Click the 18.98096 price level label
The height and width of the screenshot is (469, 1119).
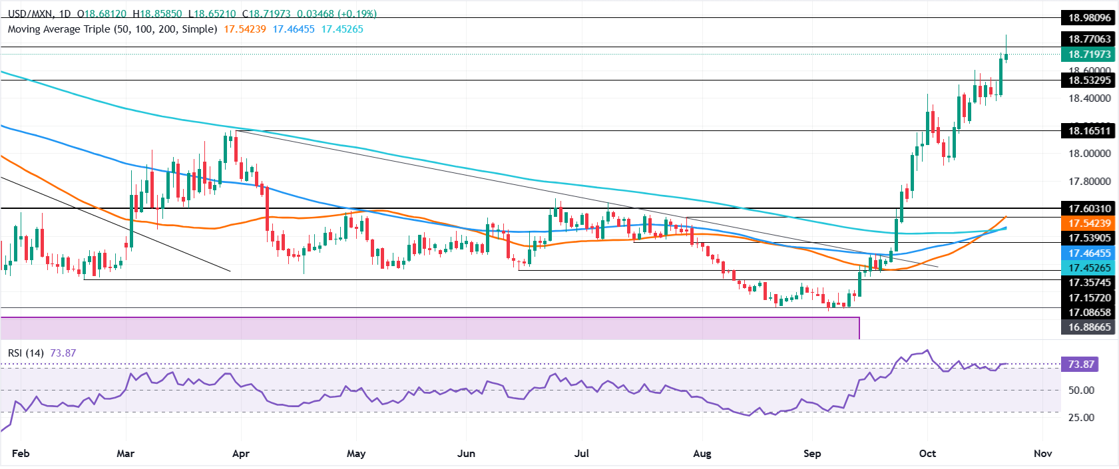pyautogui.click(x=1088, y=18)
